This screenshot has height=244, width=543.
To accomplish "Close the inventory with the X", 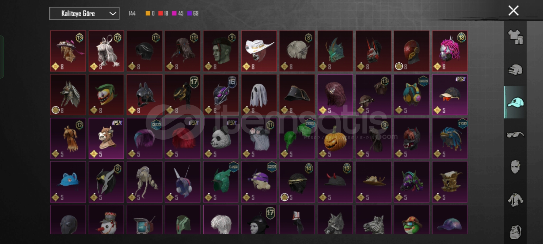I will [513, 11].
